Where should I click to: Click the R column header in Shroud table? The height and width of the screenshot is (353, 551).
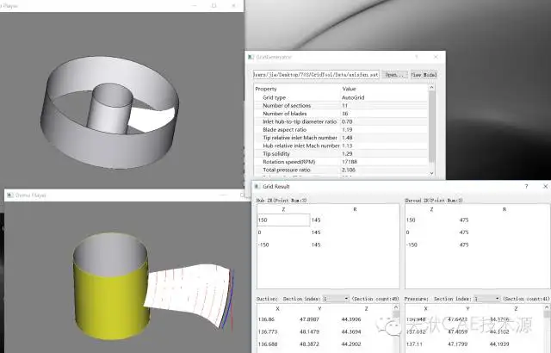pyautogui.click(x=505, y=209)
